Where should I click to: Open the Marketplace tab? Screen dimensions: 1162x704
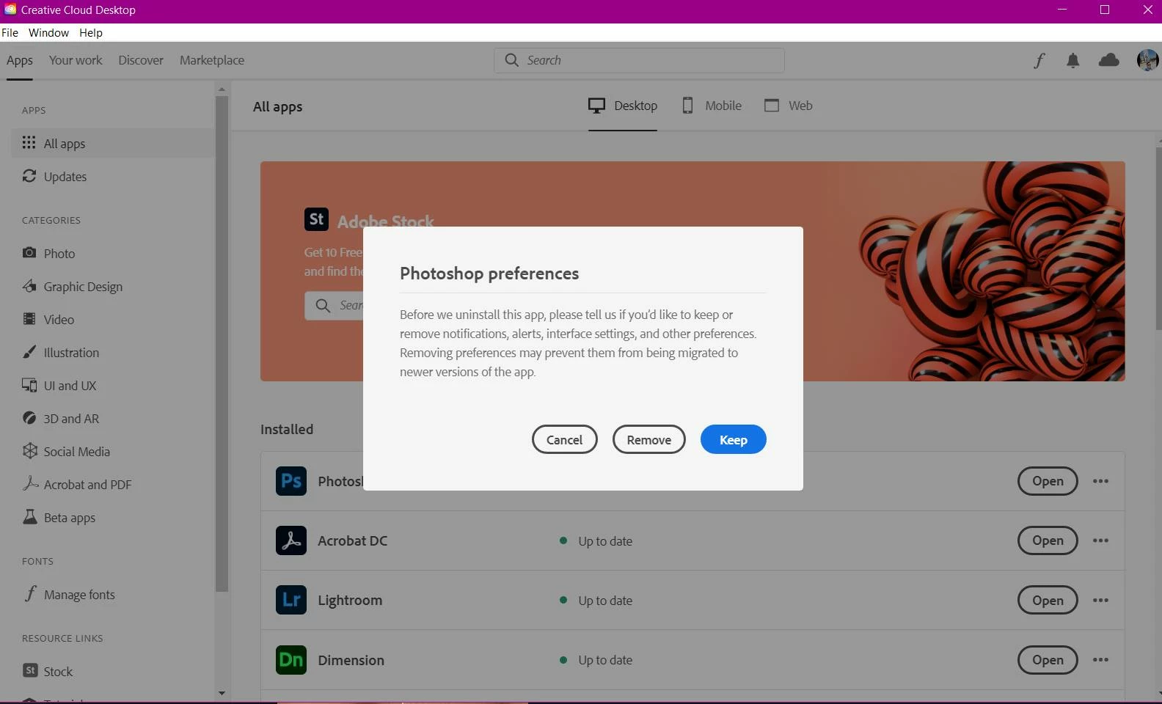[212, 60]
